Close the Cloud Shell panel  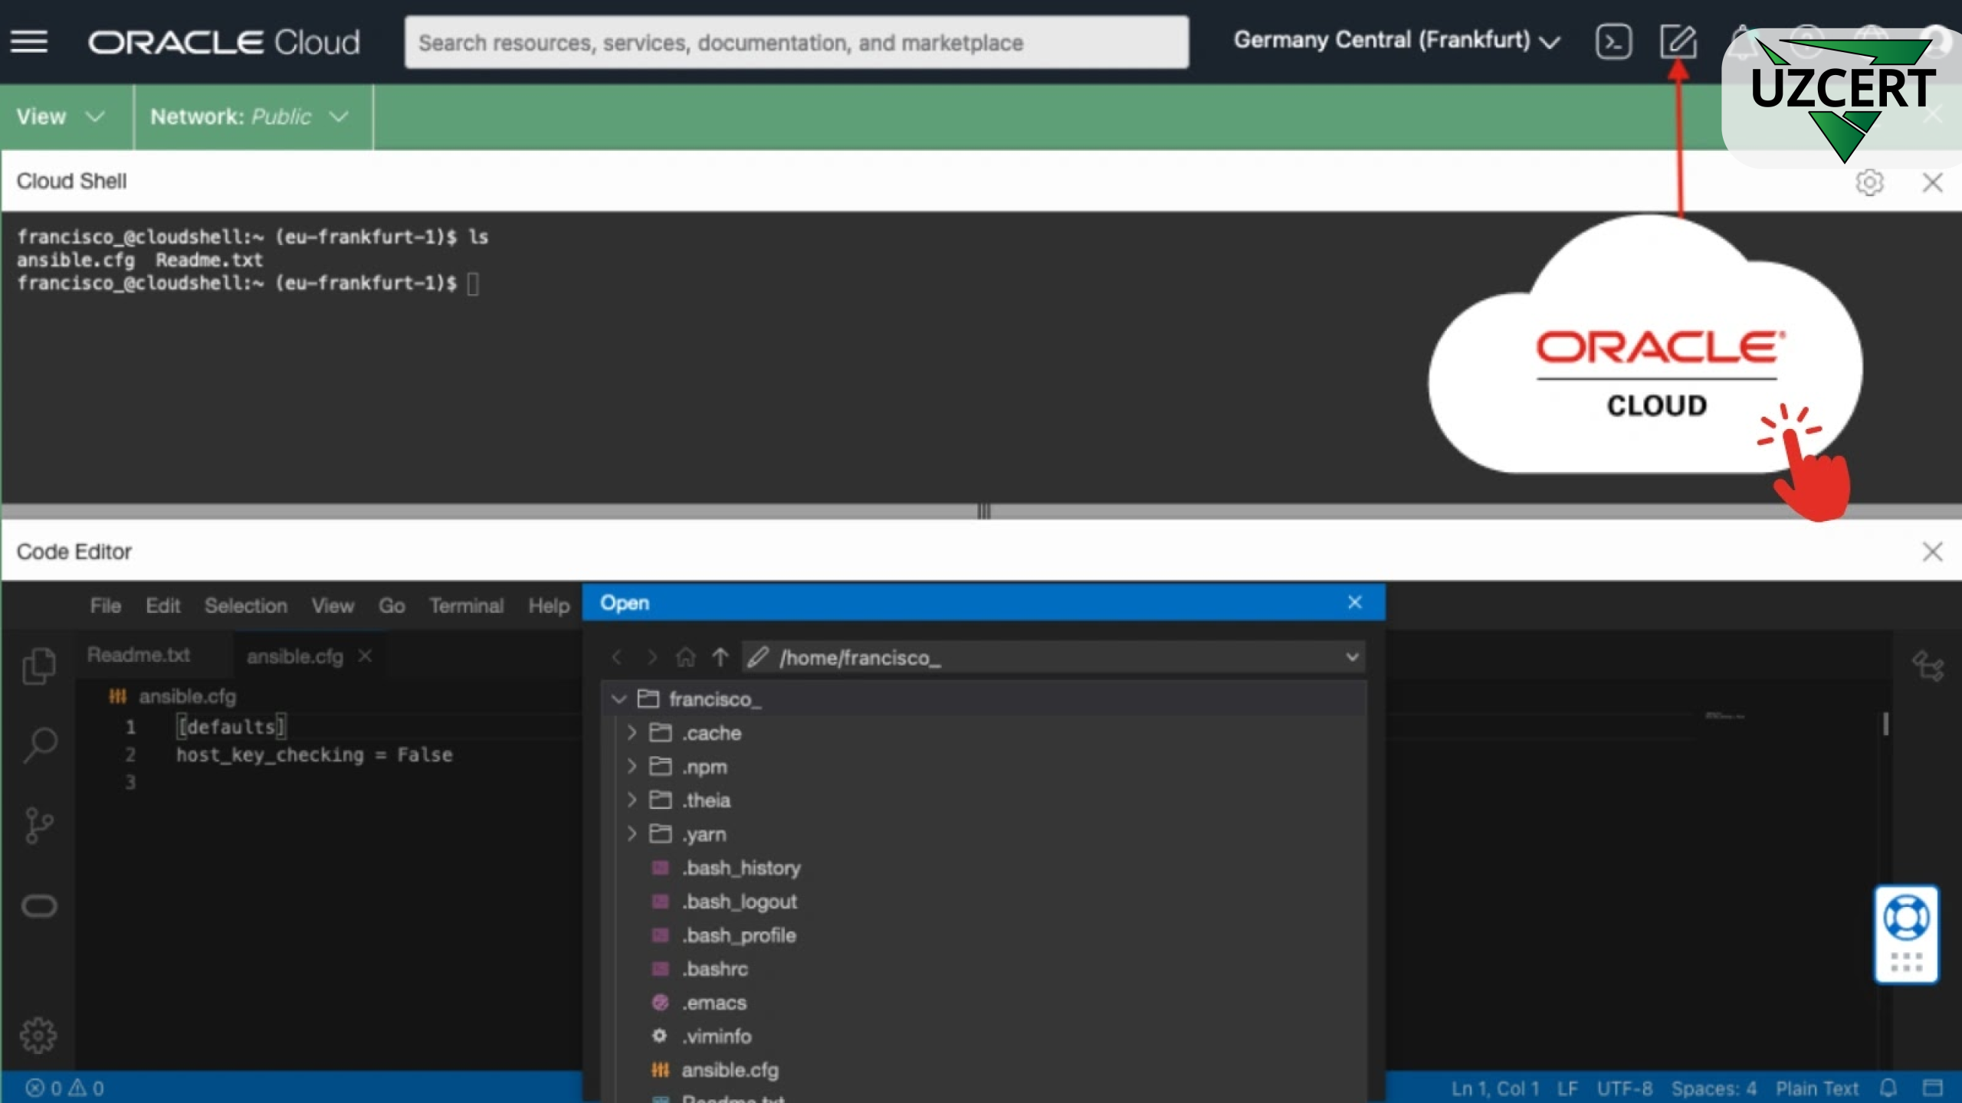coord(1932,182)
